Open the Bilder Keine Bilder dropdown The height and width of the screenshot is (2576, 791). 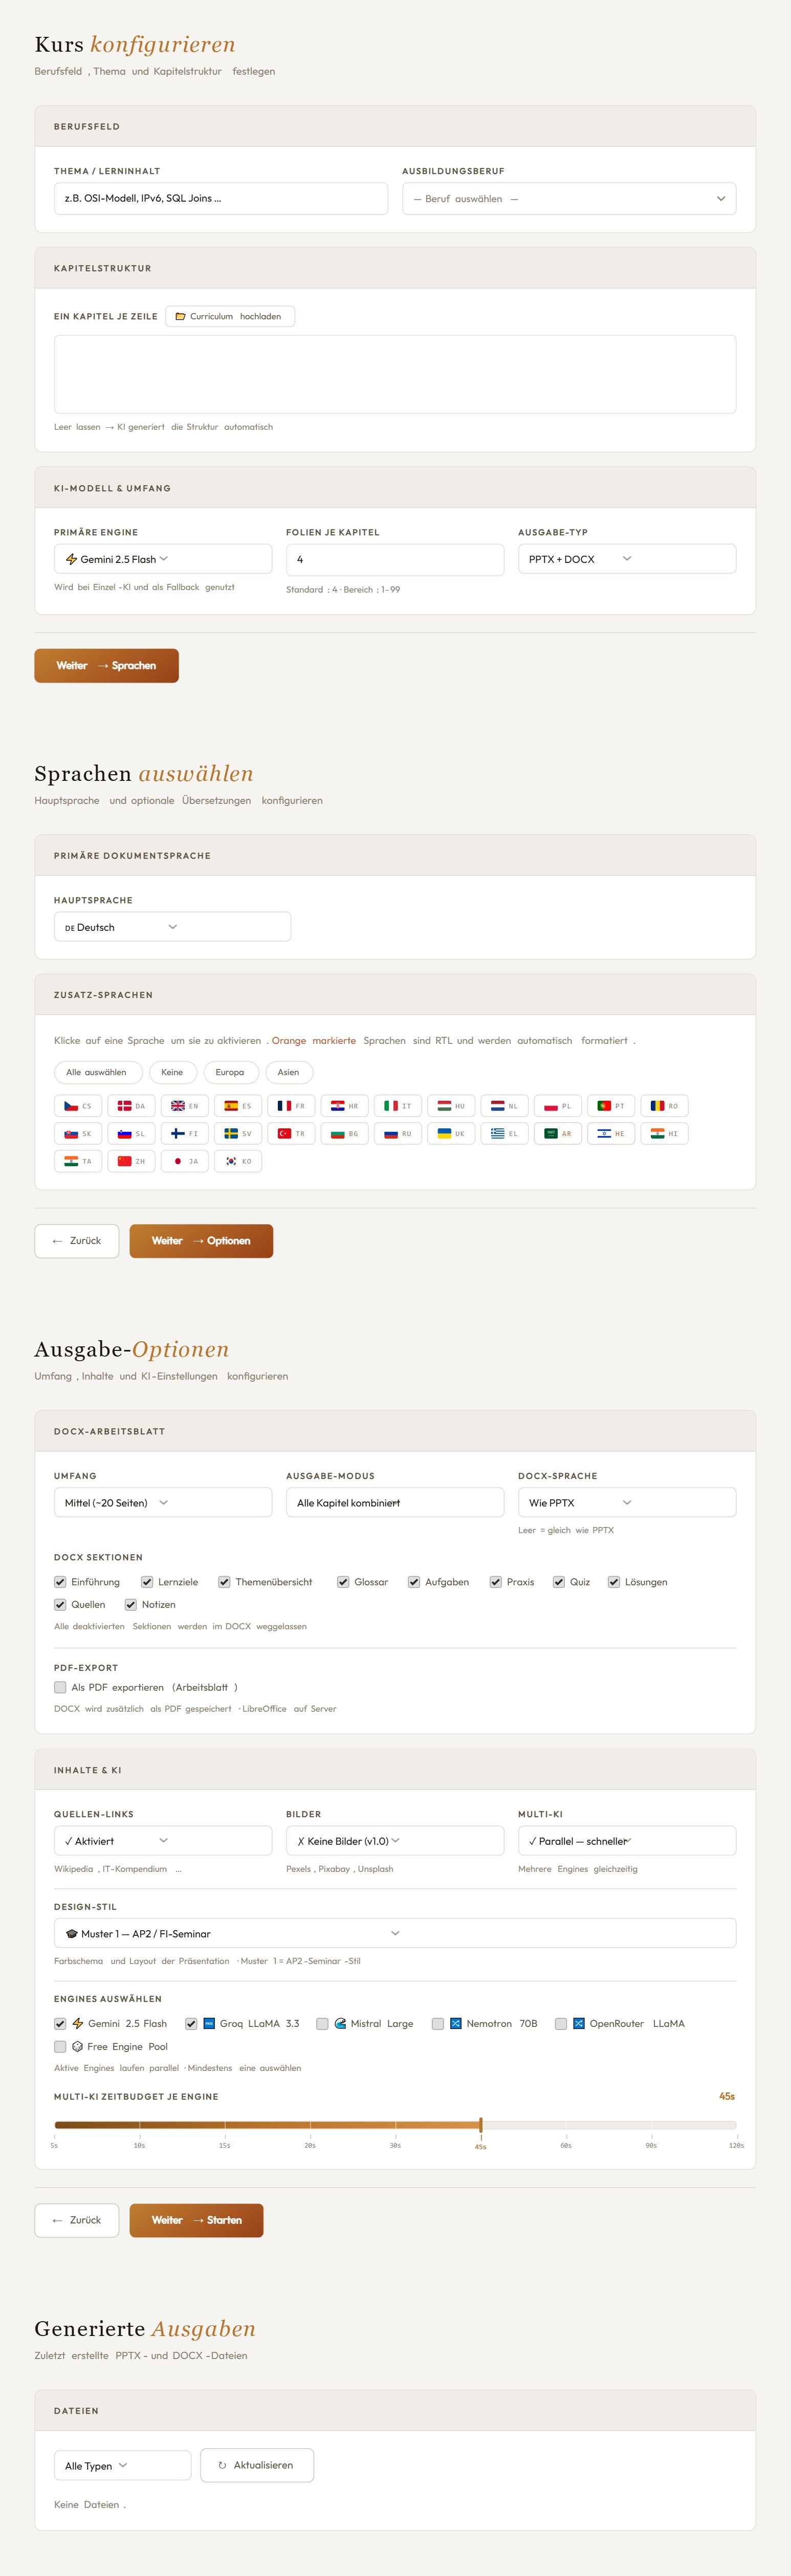(x=395, y=1841)
